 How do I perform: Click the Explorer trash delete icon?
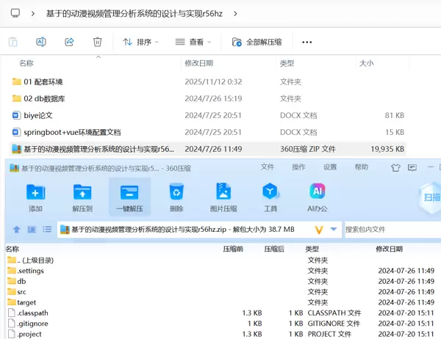click(98, 42)
